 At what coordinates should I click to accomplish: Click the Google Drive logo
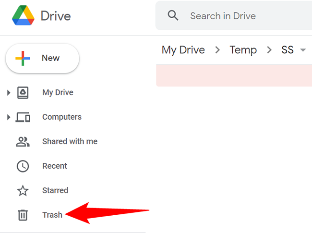point(23,16)
